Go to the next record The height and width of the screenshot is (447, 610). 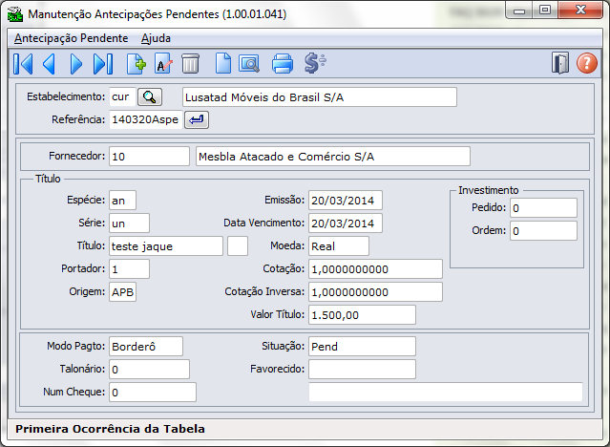coord(75,64)
